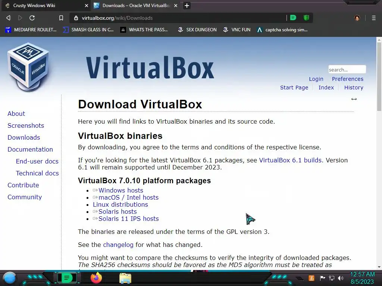
Task: Click the VirtualBox cube logo
Action: pyautogui.click(x=28, y=67)
